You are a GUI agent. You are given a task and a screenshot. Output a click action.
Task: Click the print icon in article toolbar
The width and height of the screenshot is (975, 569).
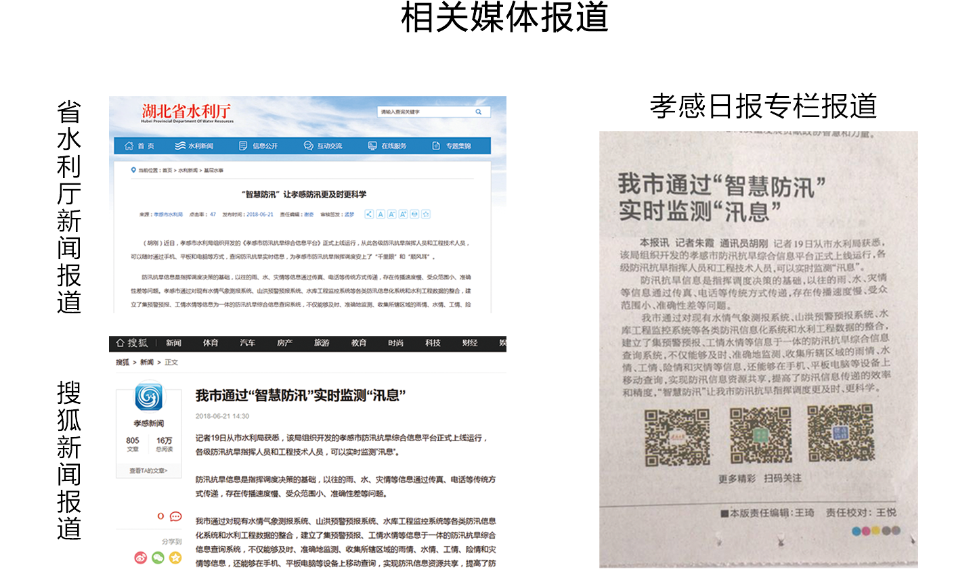(414, 214)
